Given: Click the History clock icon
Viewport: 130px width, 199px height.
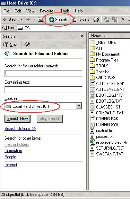Looking at the screenshot, I should 96,19.
